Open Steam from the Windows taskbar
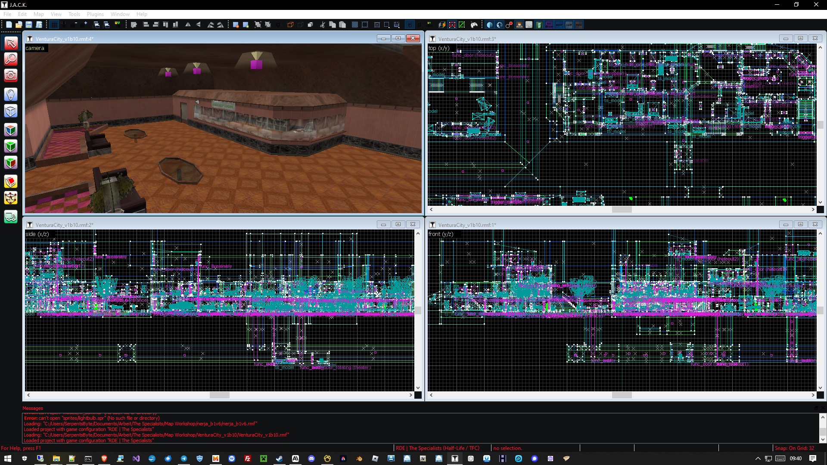The height and width of the screenshot is (465, 827). (x=279, y=459)
